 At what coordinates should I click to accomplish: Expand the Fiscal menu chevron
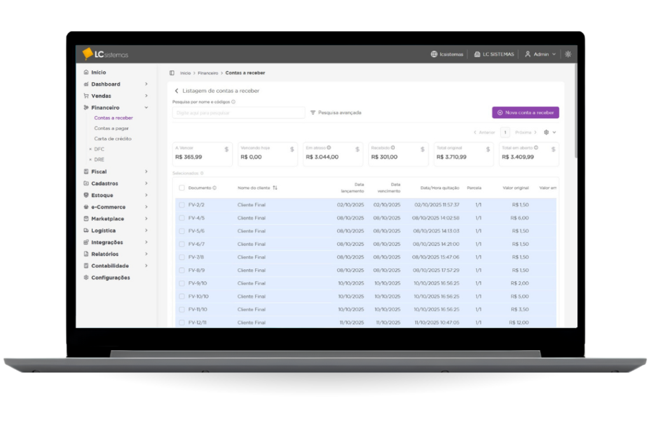146,172
